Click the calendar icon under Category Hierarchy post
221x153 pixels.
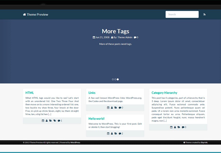(171, 127)
